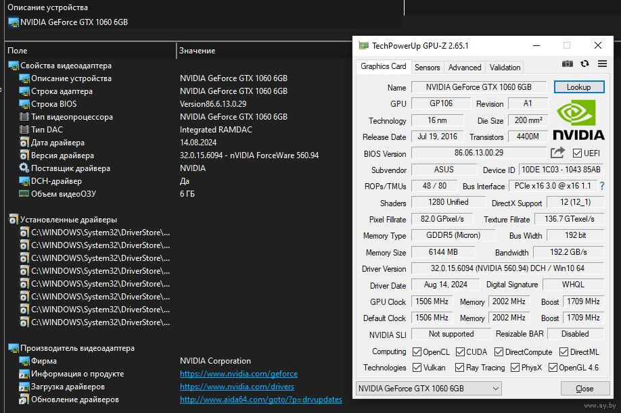The width and height of the screenshot is (621, 413).
Task: Toggle the Ray Tracing checkbox
Action: [x=459, y=368]
